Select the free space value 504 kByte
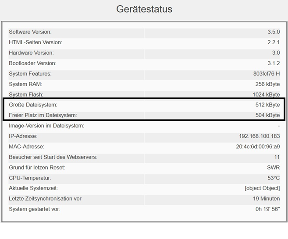 click(267, 115)
